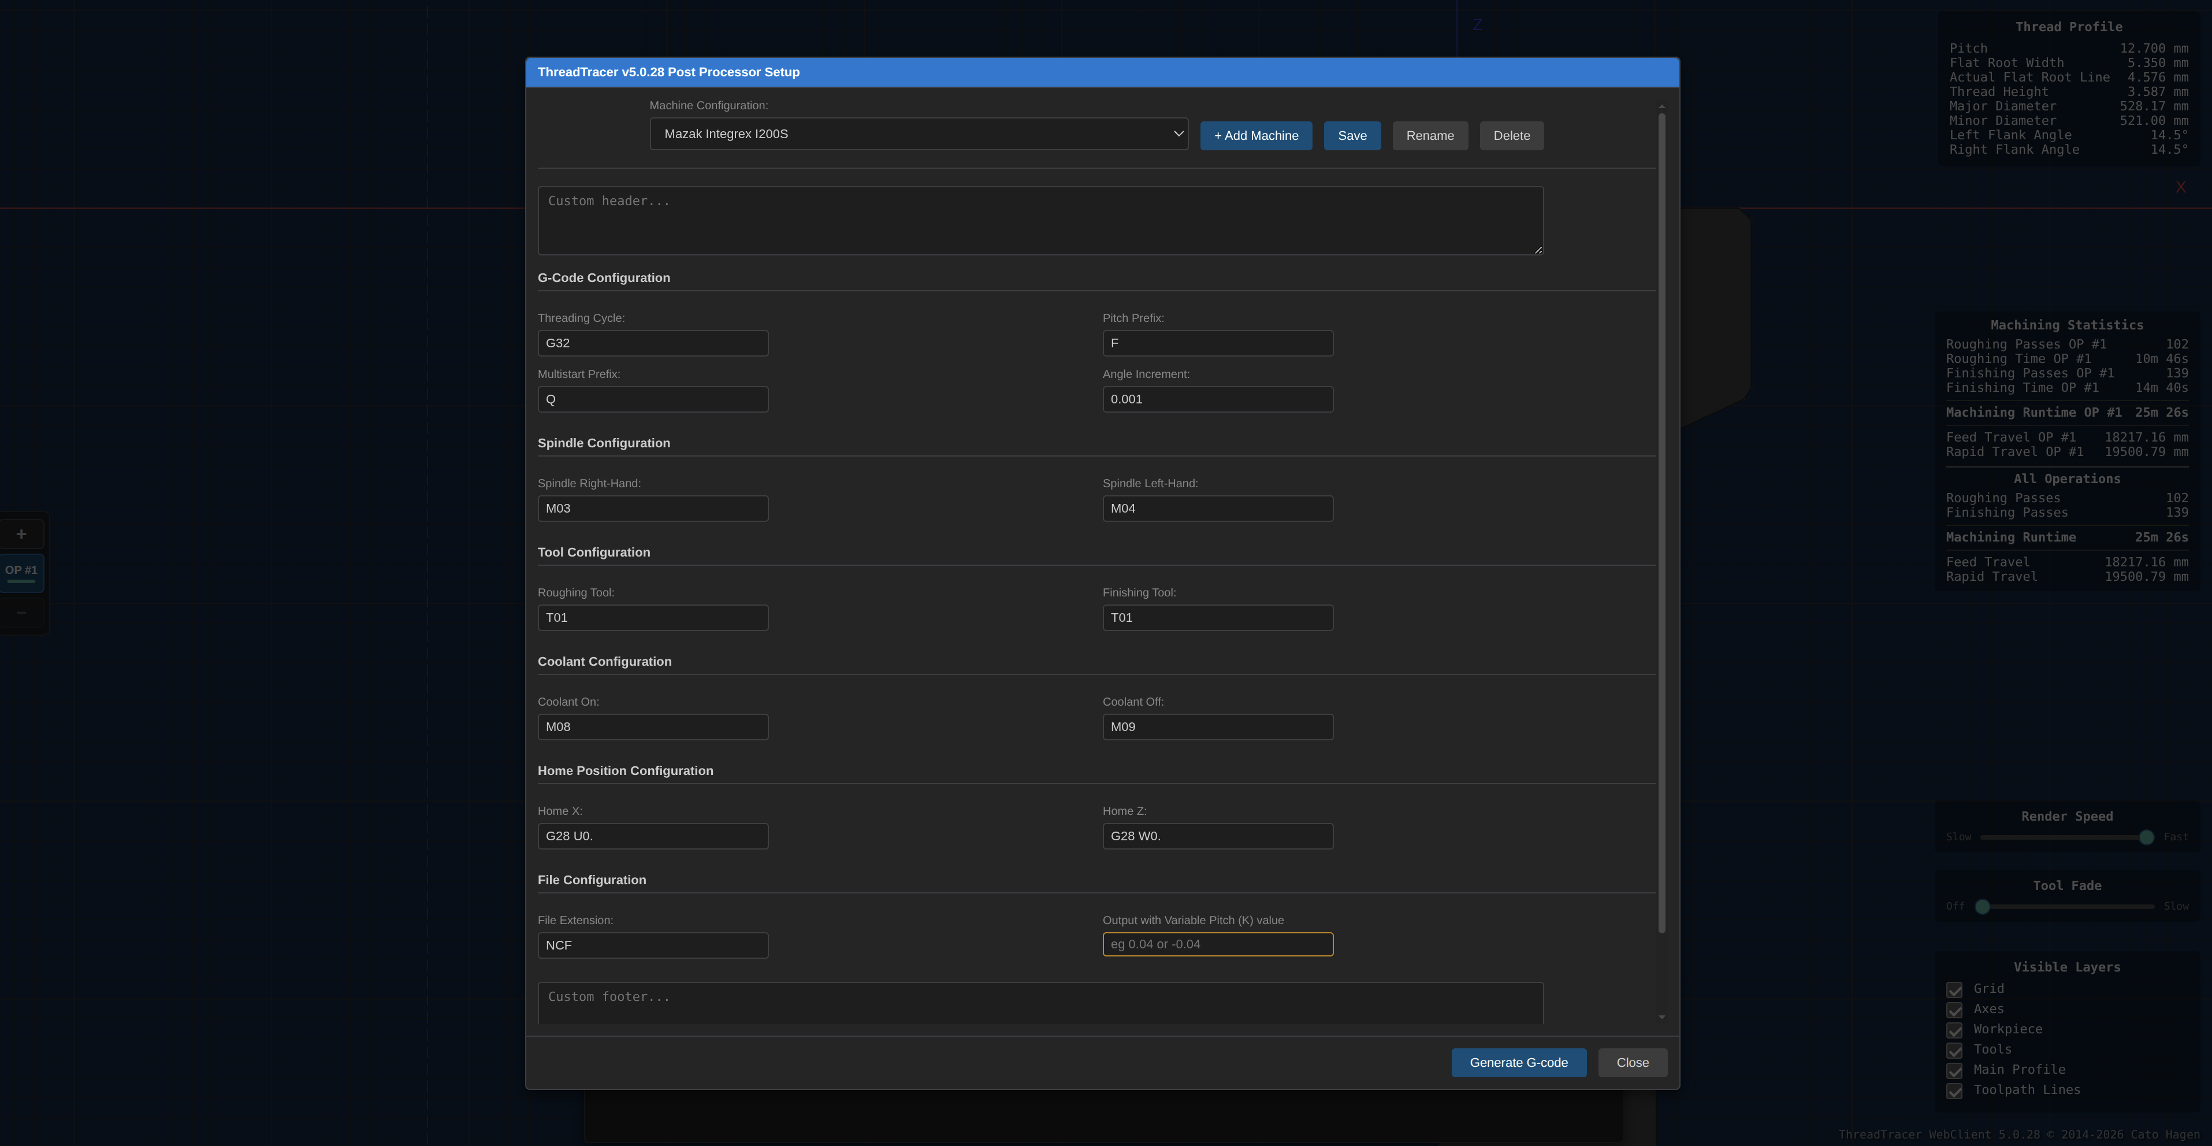Disable the Main Profile layer
Viewport: 2212px width, 1146px height.
click(x=1956, y=1070)
